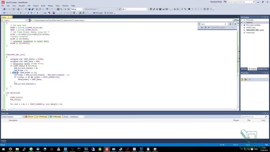270x152 pixels.
Task: Click the feedback filter icon near Standard Mode
Action: pos(225,2)
